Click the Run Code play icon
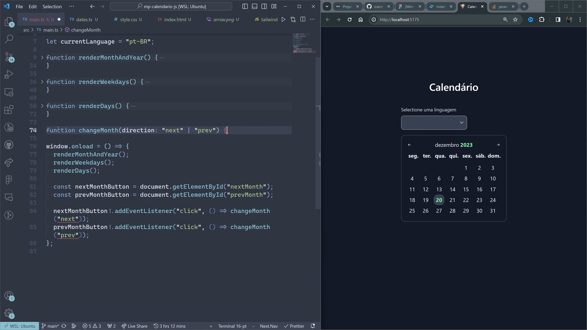The height and width of the screenshot is (330, 587). coord(283,19)
